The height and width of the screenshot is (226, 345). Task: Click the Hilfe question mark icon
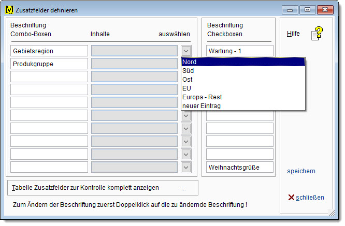(x=317, y=34)
